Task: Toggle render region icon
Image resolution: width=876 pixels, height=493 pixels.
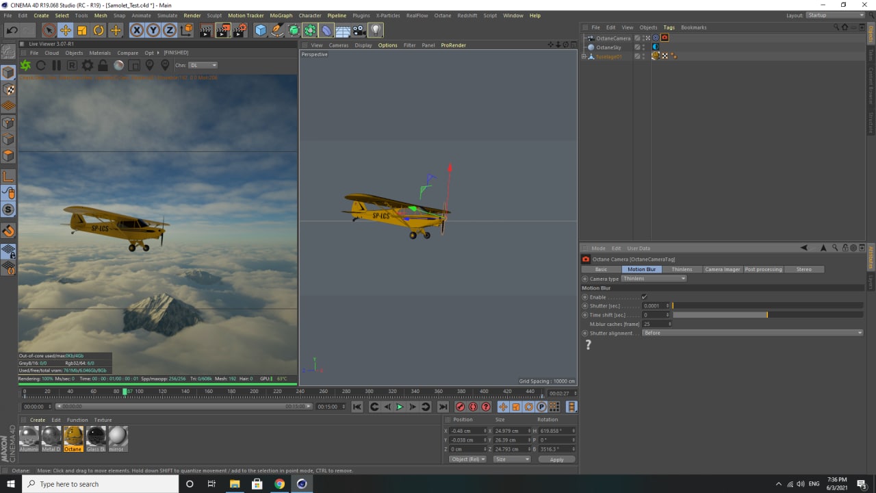Action: (134, 66)
